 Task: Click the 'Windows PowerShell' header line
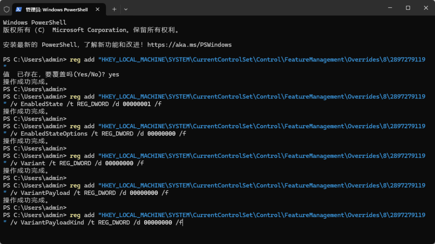pyautogui.click(x=35, y=23)
